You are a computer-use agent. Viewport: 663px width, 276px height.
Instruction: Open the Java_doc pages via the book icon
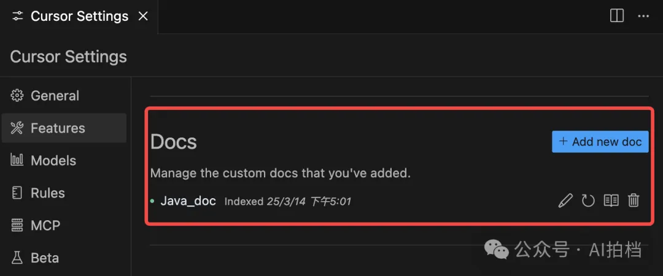point(611,201)
